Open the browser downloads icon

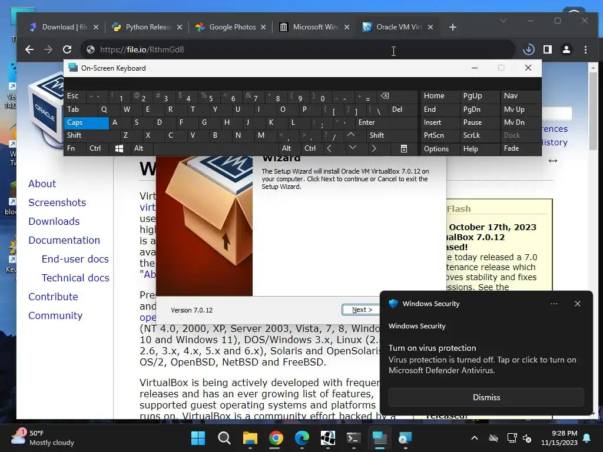click(529, 49)
